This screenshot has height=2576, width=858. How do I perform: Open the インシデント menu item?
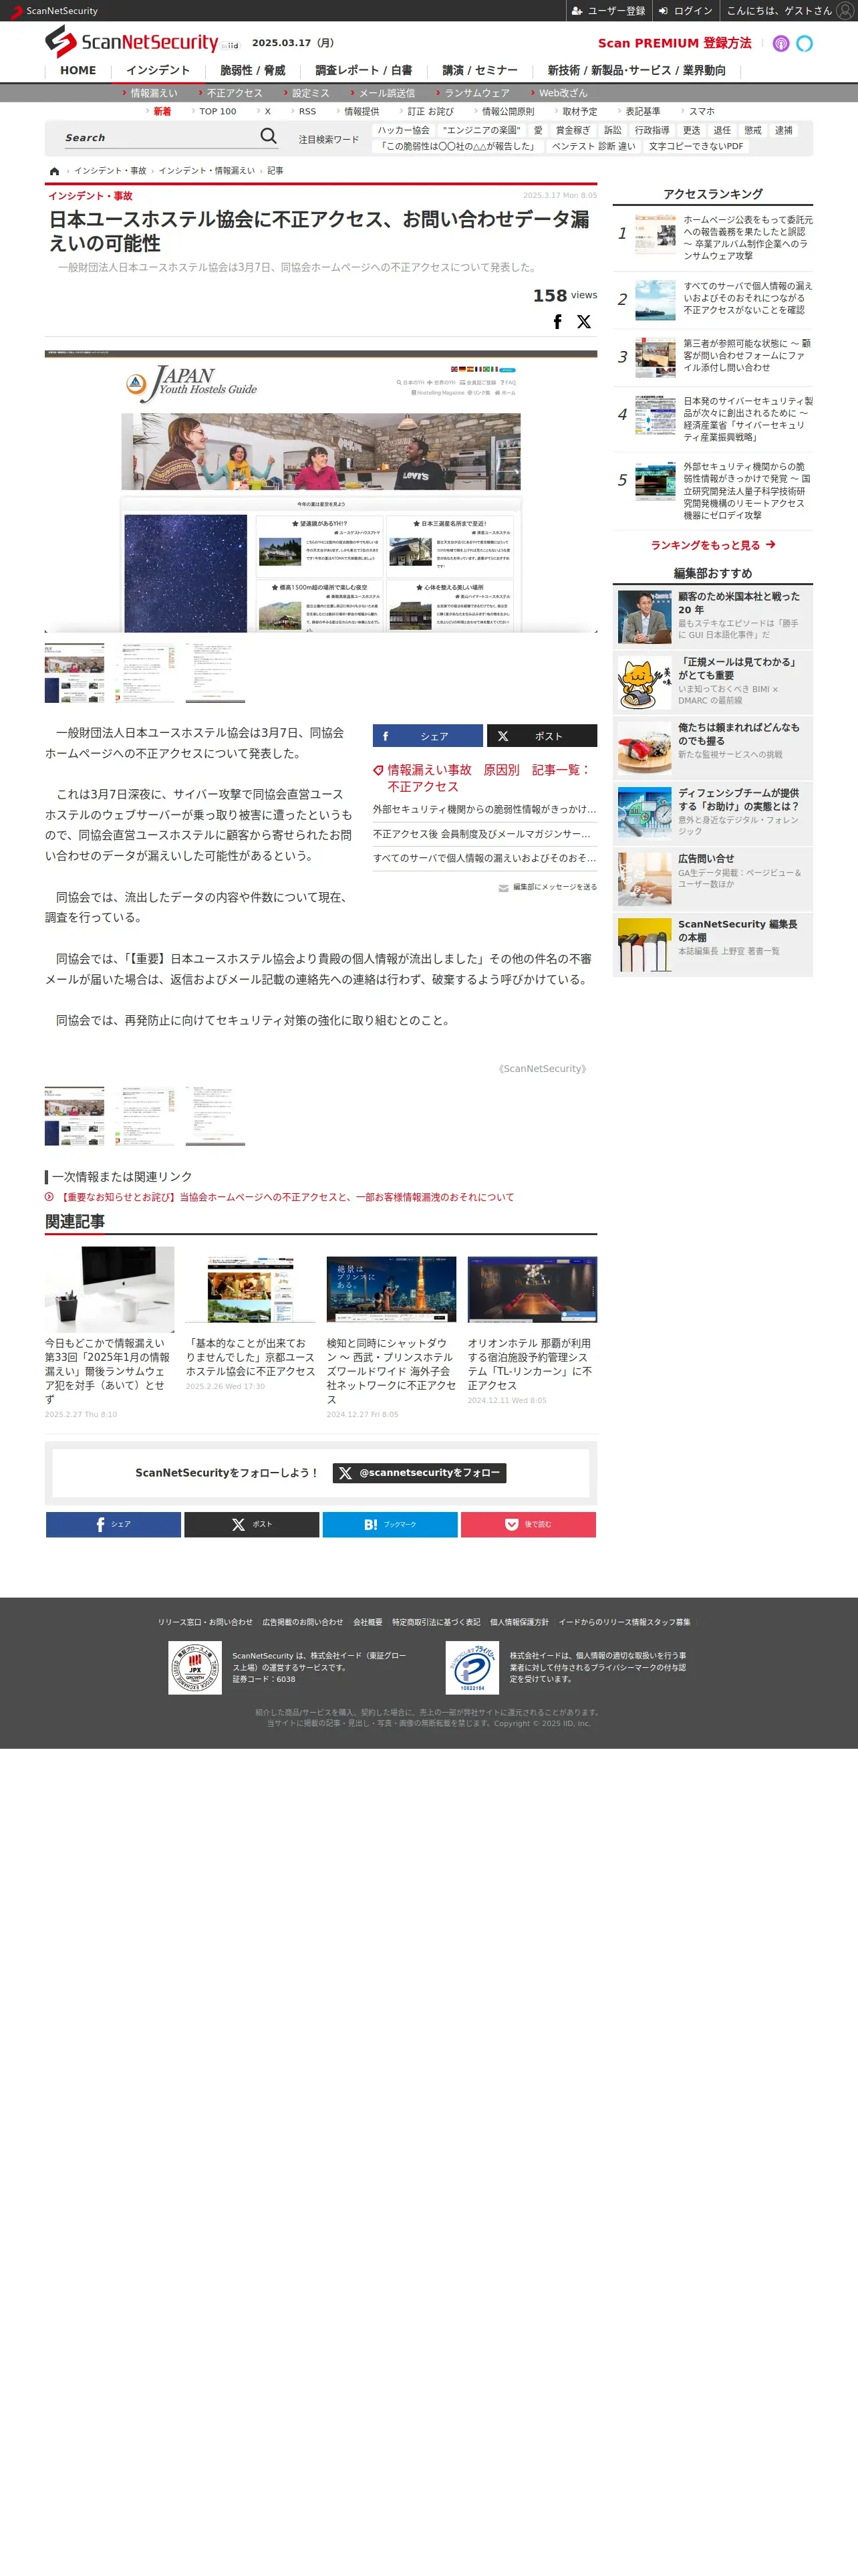pyautogui.click(x=158, y=71)
